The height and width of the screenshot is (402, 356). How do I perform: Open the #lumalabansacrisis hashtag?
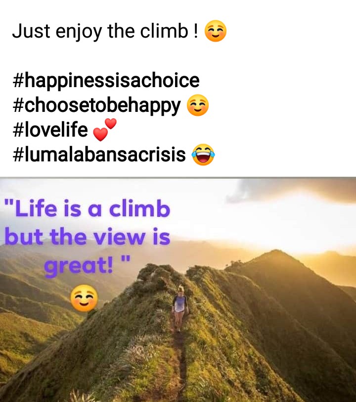(x=99, y=154)
